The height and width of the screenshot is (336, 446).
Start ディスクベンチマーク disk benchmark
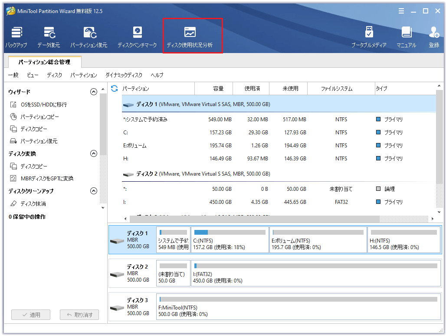[x=137, y=37]
